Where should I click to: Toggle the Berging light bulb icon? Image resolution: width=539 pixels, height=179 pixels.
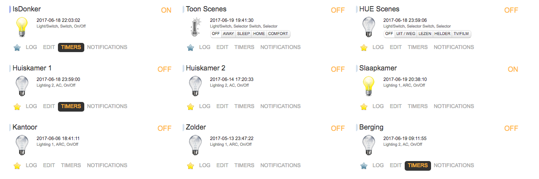(x=368, y=145)
